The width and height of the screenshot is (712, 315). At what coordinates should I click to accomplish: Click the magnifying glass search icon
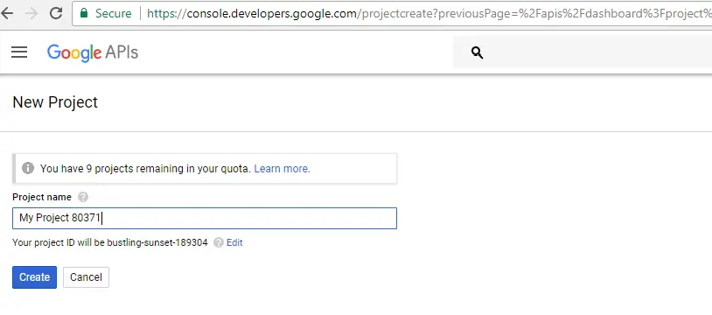pyautogui.click(x=477, y=52)
